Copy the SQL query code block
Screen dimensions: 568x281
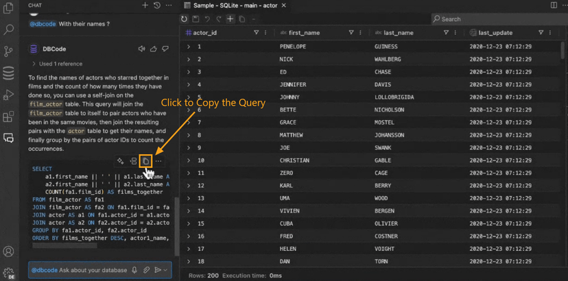click(145, 161)
